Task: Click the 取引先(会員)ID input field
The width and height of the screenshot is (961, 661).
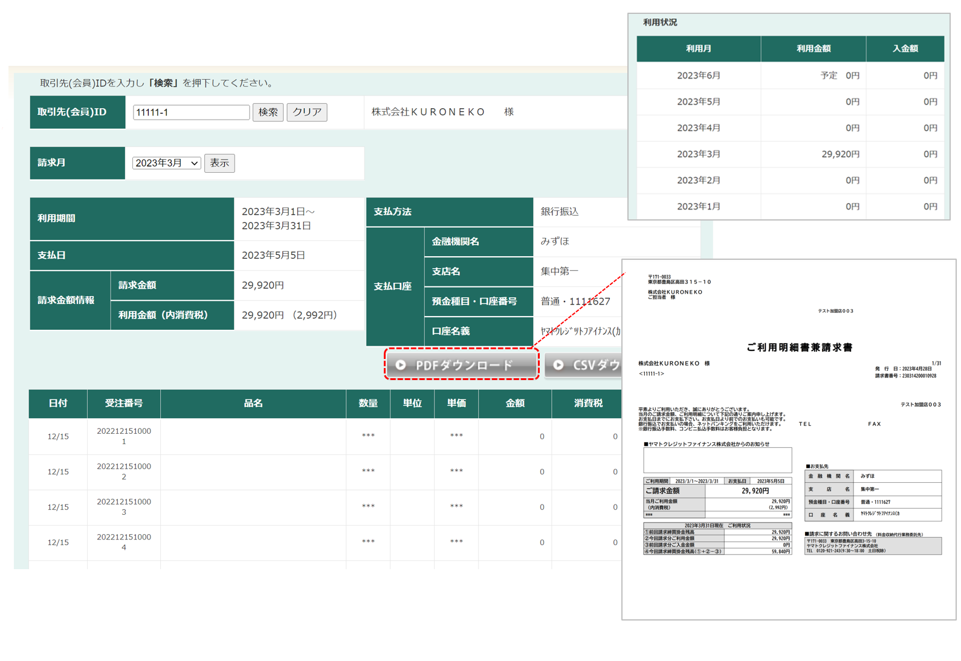Action: point(191,112)
